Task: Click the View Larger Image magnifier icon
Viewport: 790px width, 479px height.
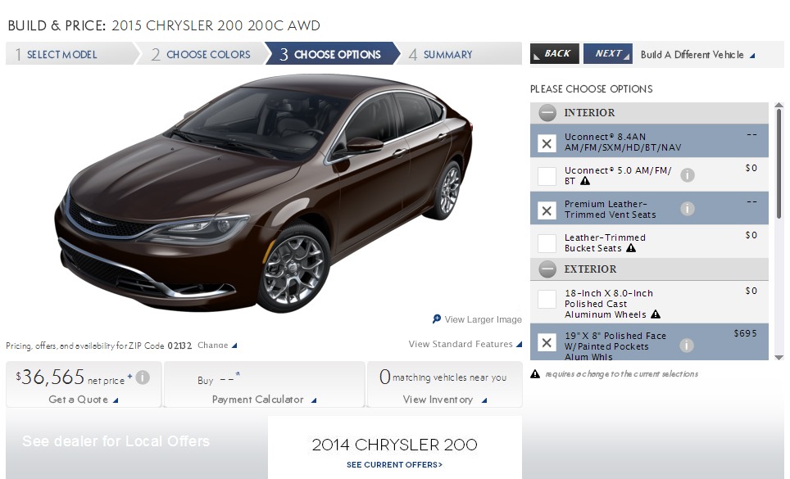Action: tap(437, 319)
